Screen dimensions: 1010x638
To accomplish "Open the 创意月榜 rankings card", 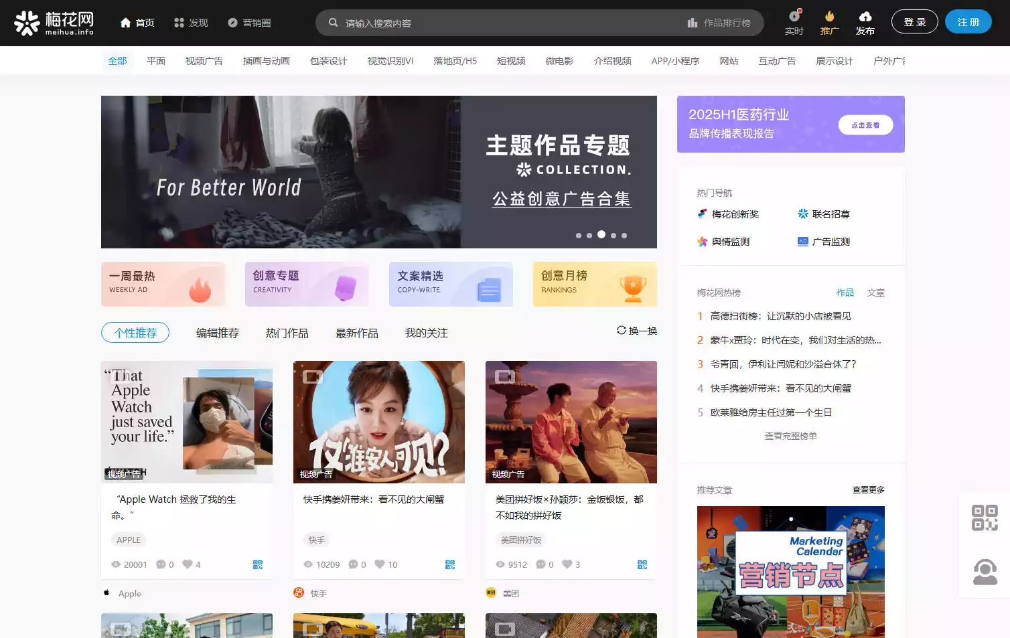I will point(595,284).
